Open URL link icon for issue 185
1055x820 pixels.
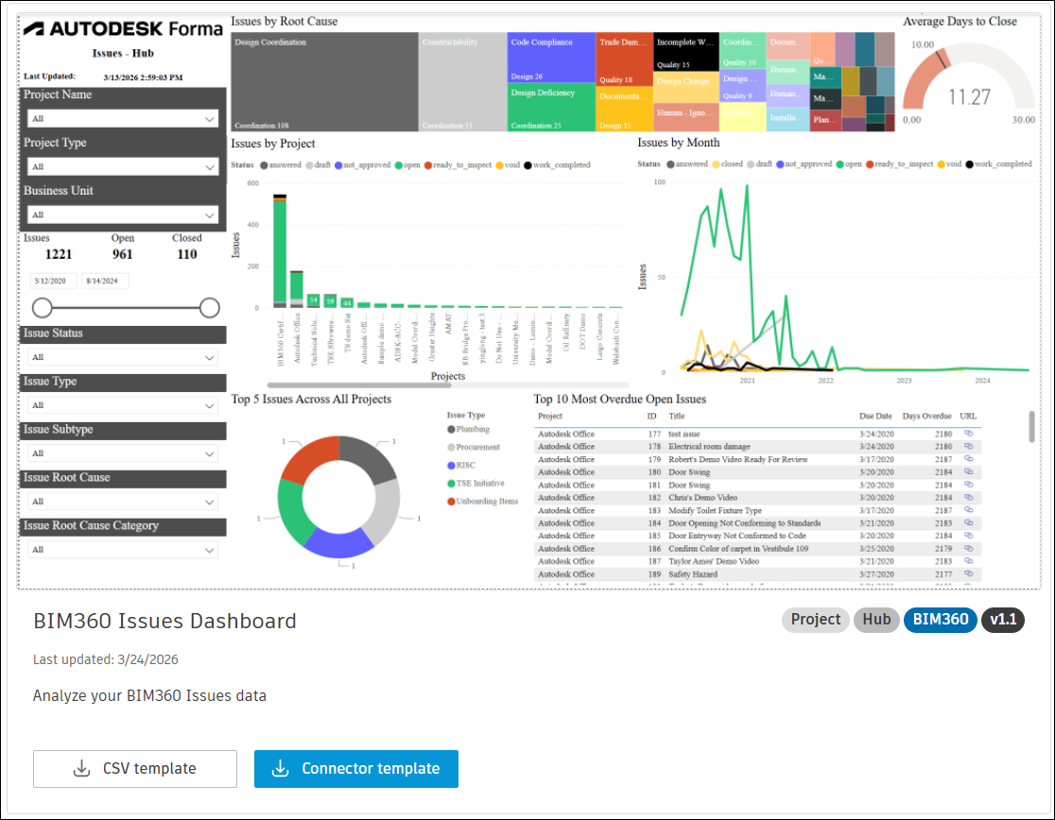968,536
